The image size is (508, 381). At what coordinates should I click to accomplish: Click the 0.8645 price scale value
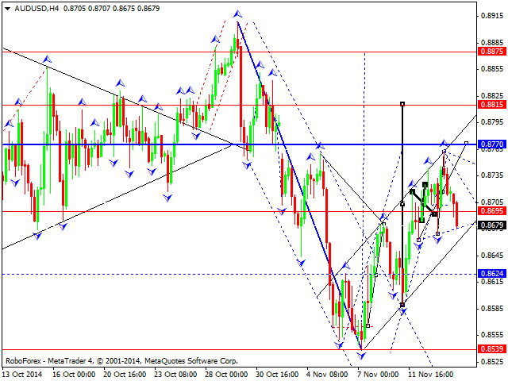pyautogui.click(x=492, y=256)
